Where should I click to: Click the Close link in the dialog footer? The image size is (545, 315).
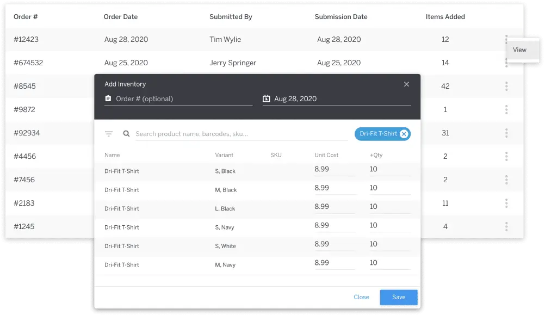pos(361,297)
